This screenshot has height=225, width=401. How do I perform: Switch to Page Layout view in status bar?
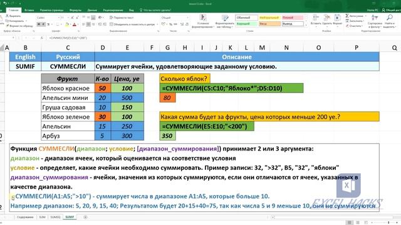point(358,222)
